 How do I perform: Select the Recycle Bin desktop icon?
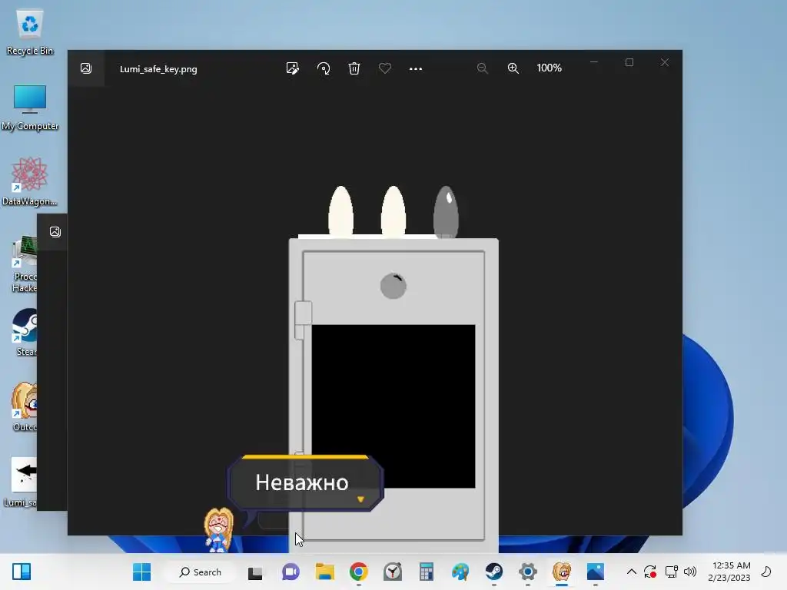point(30,32)
